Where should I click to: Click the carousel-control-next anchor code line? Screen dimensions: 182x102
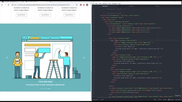tap(141, 96)
